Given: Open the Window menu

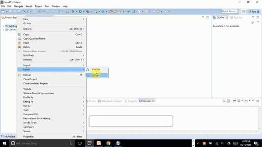Looking at the screenshot, I should tap(56, 7).
